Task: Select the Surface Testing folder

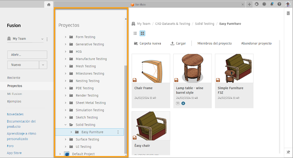Action: pyautogui.click(x=87, y=139)
